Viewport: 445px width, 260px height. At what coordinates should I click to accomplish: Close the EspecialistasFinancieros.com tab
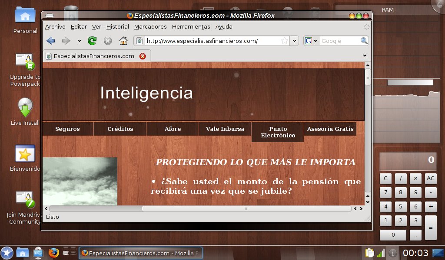[x=143, y=56]
